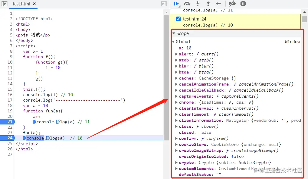Expand the confirm function entry

[x=176, y=138]
